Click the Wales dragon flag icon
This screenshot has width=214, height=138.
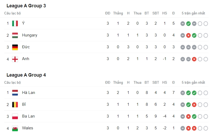coord(15,128)
